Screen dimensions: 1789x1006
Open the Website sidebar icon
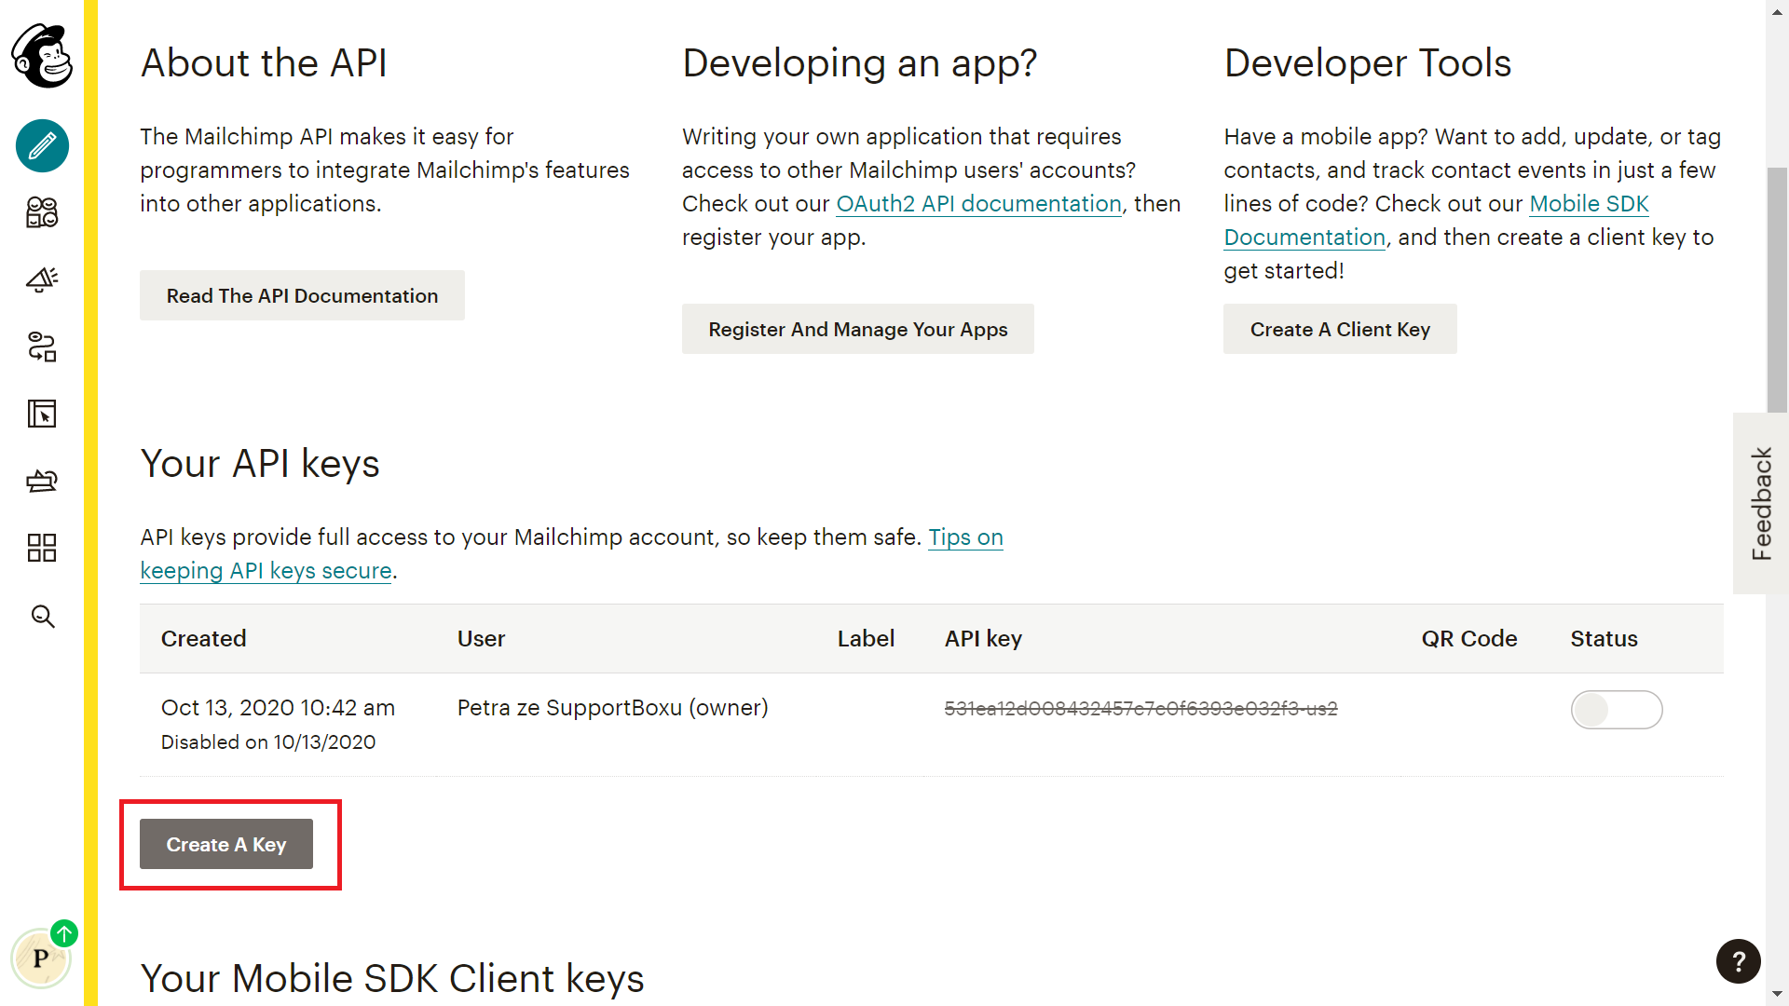42,414
